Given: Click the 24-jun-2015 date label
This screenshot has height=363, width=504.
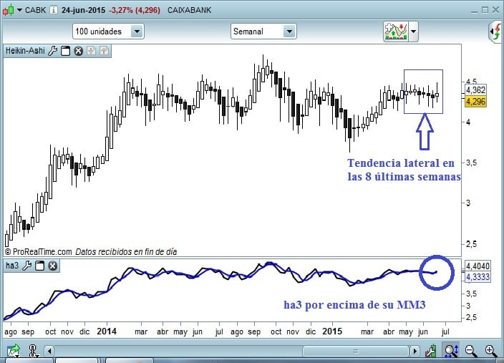Looking at the screenshot, I should coord(83,10).
